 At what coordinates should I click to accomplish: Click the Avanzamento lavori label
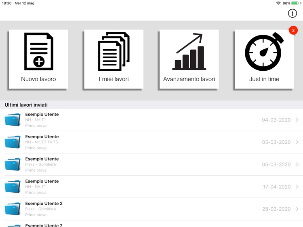click(x=189, y=79)
